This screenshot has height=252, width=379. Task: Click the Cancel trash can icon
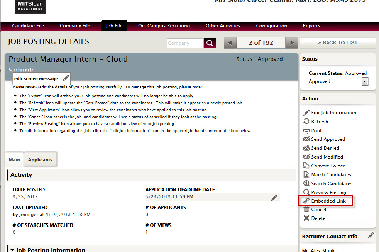[x=306, y=209]
